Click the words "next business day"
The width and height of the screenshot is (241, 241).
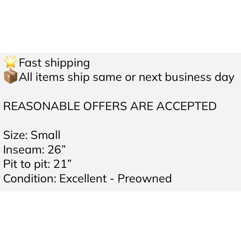(186, 77)
